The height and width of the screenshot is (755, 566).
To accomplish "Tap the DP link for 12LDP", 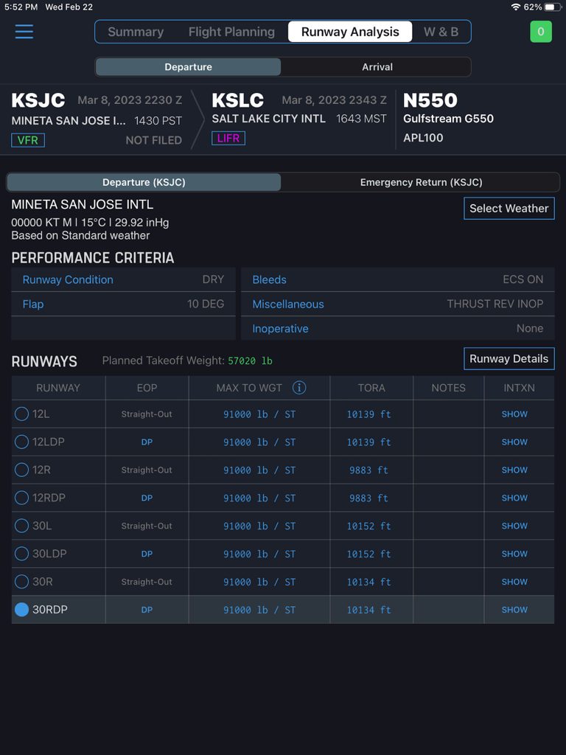I will point(147,442).
